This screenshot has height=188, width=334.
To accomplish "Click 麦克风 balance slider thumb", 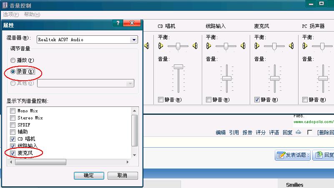I will coord(274,46).
